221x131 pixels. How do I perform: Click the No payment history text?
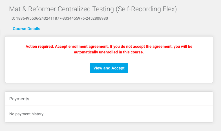click(x=26, y=114)
